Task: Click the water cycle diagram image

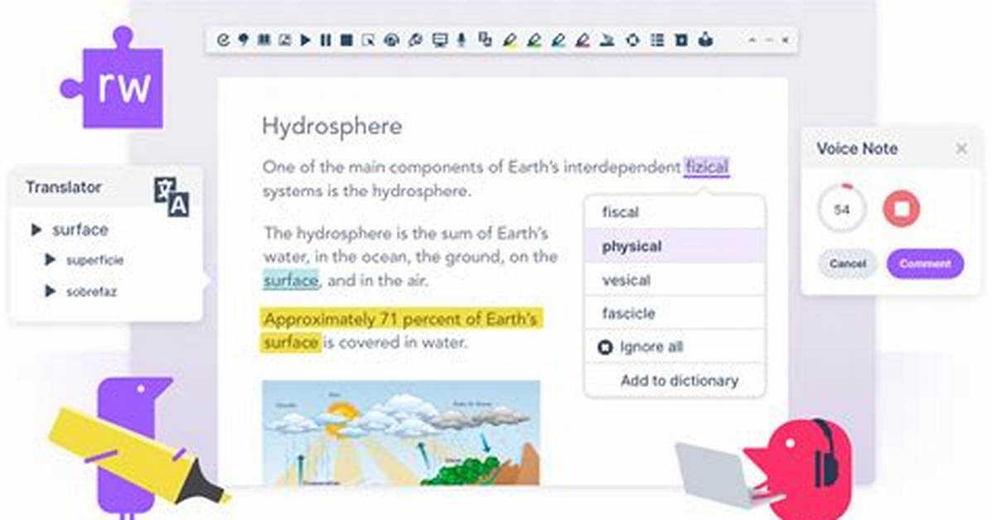Action: (x=401, y=433)
